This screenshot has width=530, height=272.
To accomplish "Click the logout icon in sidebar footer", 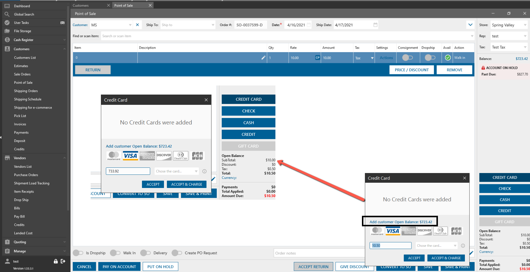I will [63, 261].
